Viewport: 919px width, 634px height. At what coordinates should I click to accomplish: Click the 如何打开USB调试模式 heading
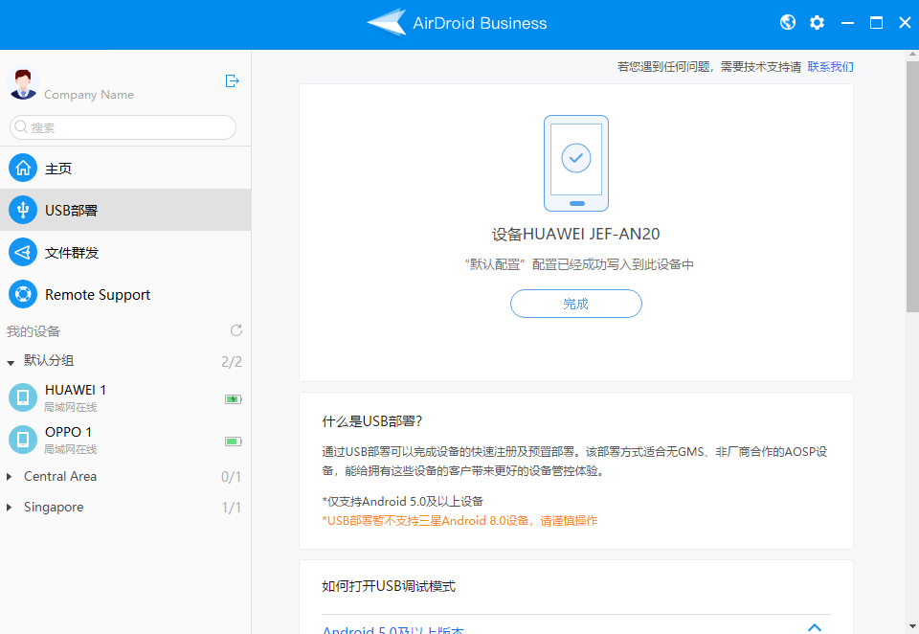pyautogui.click(x=389, y=586)
